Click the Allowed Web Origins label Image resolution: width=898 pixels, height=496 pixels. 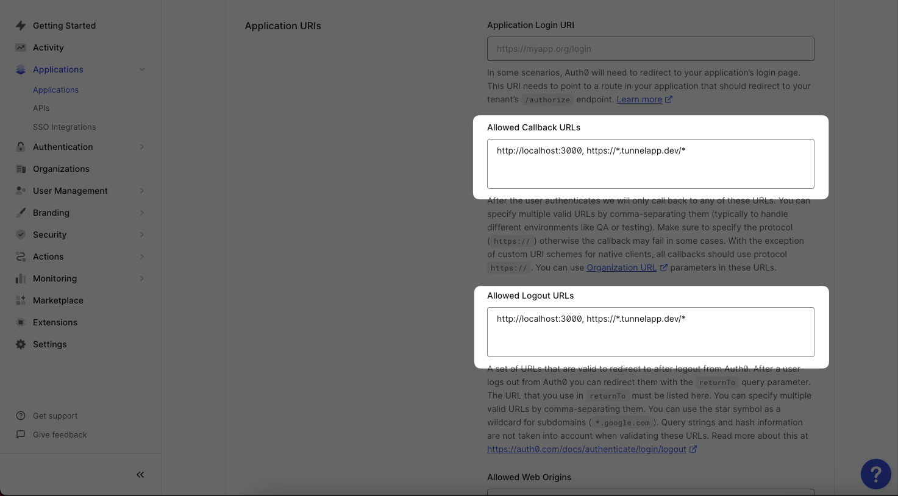coord(529,477)
